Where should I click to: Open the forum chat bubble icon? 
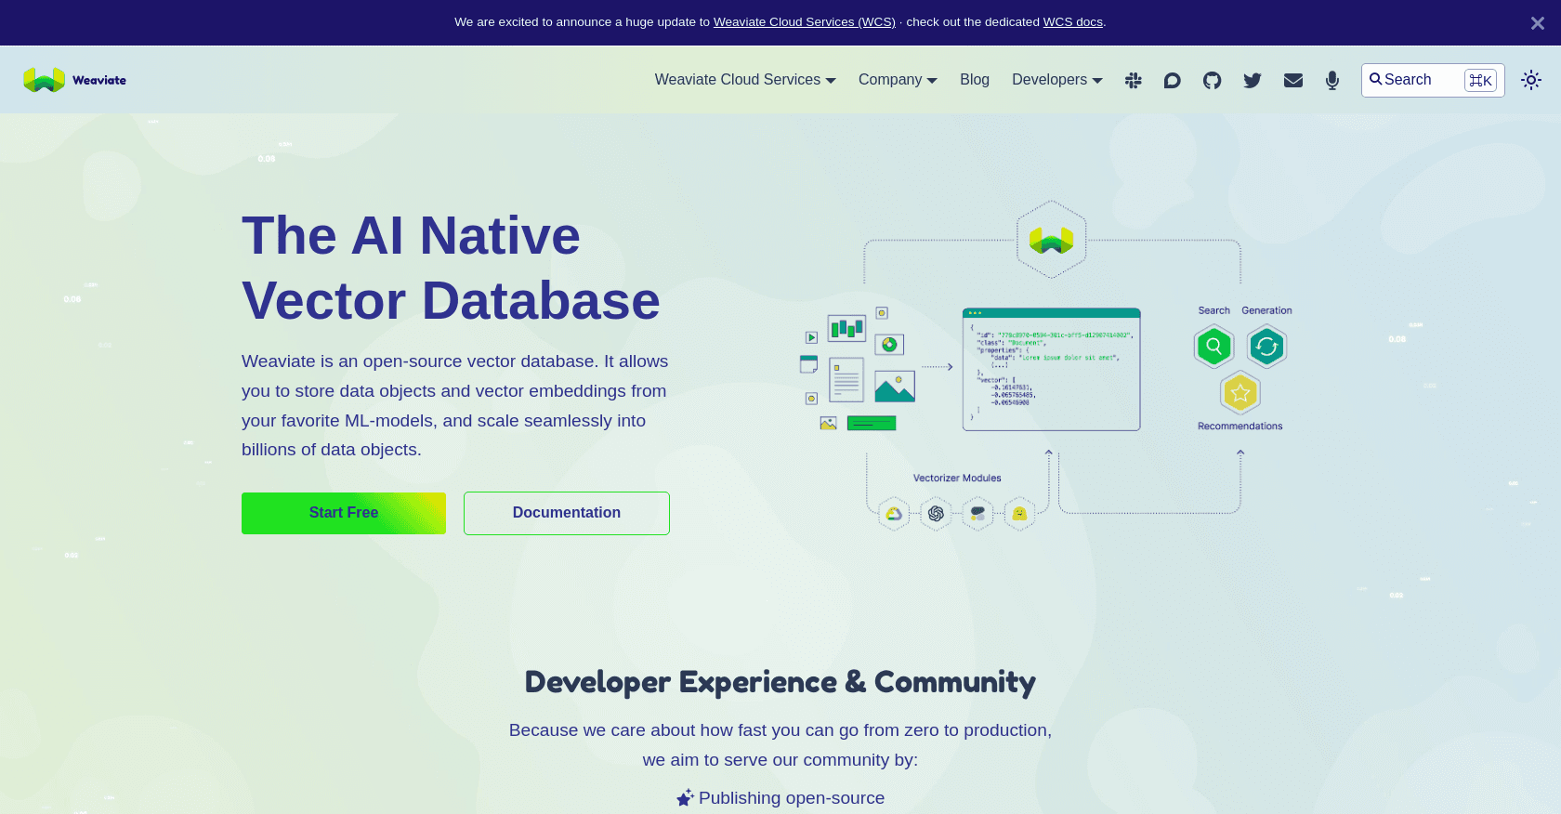click(1172, 81)
